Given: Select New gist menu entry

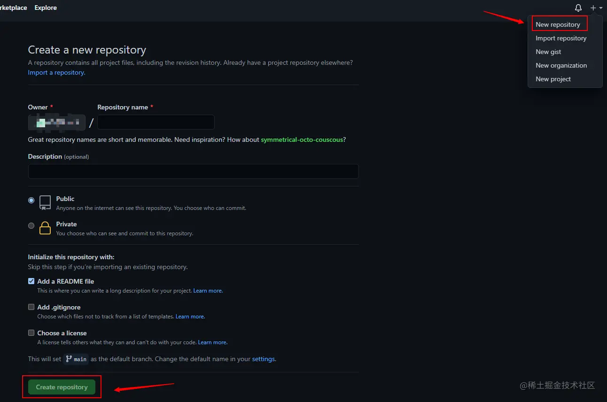Looking at the screenshot, I should pos(548,52).
